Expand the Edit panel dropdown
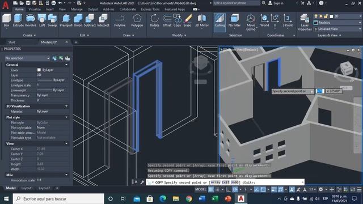 (x=85, y=35)
